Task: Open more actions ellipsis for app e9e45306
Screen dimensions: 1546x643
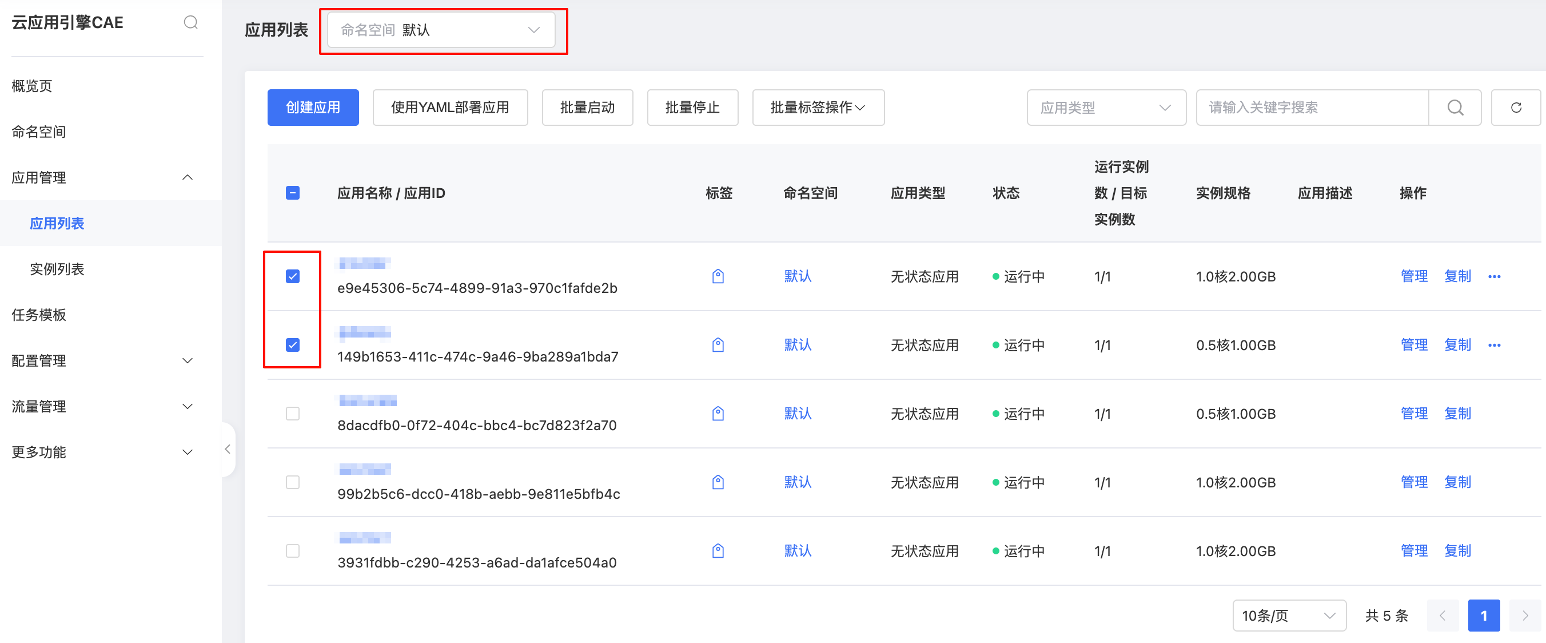Action: coord(1494,277)
